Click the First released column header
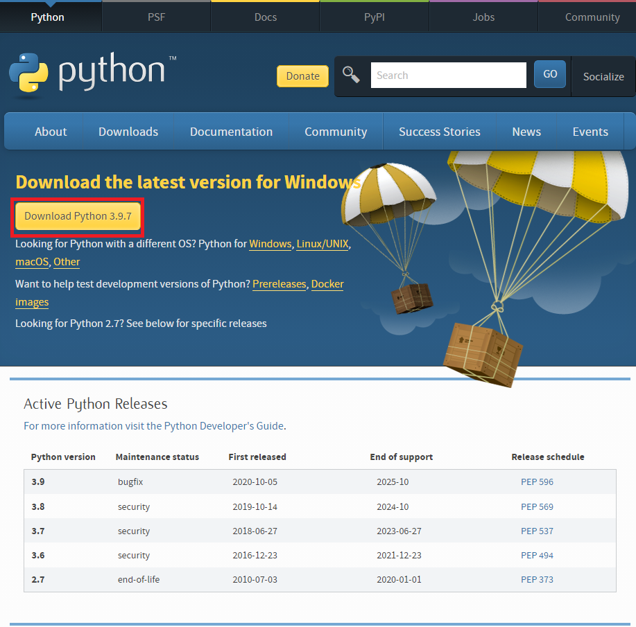 pos(257,457)
